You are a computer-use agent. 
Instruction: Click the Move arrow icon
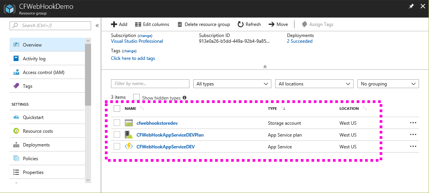click(x=271, y=24)
